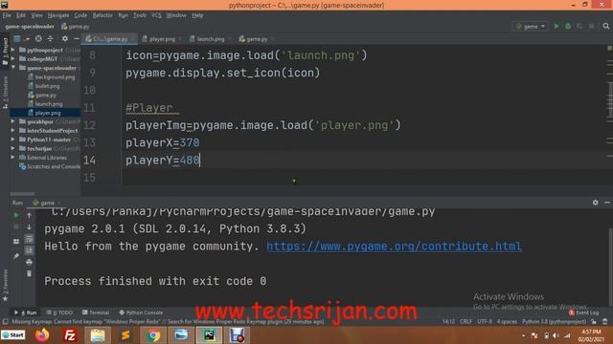This screenshot has height=344, width=613.
Task: Click the up-arrow icon in Run panel
Action: (29, 215)
